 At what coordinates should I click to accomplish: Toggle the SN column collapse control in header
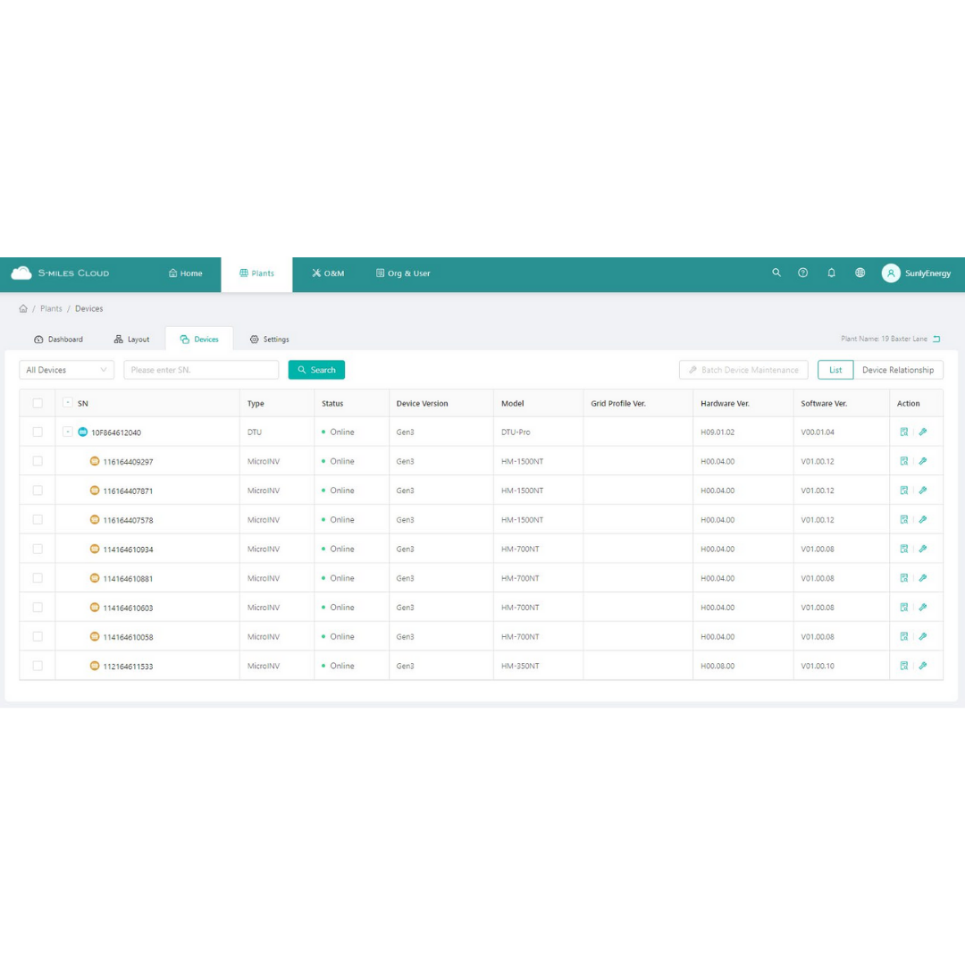pyautogui.click(x=69, y=403)
